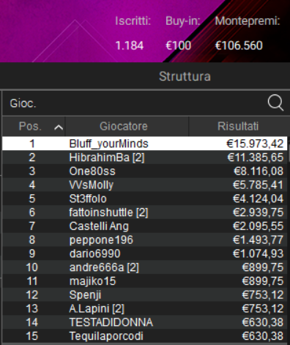The width and height of the screenshot is (290, 345).
Task: Click the magnifier search icon
Action: coord(275,103)
